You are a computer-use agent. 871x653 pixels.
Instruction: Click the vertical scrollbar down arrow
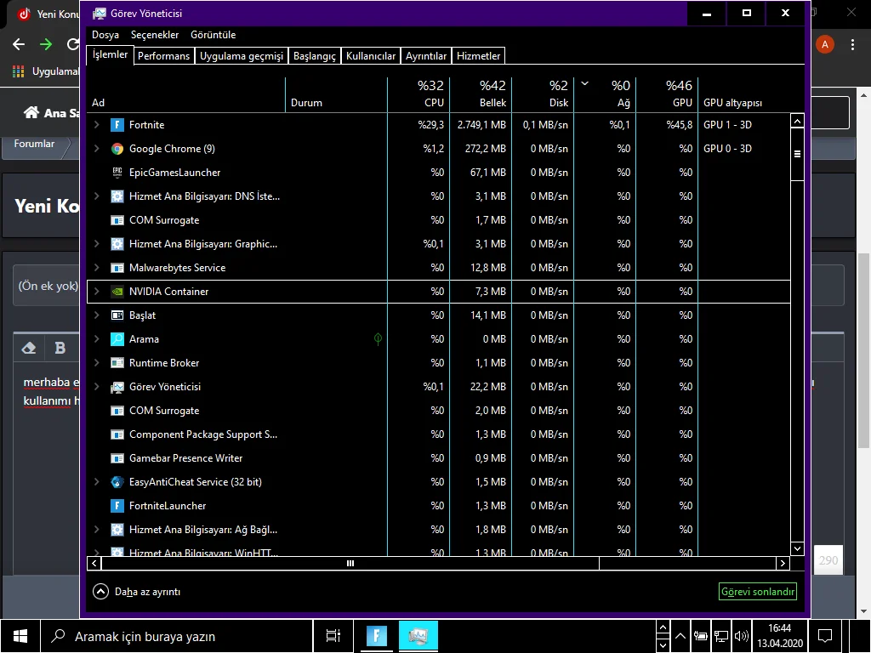pos(797,548)
